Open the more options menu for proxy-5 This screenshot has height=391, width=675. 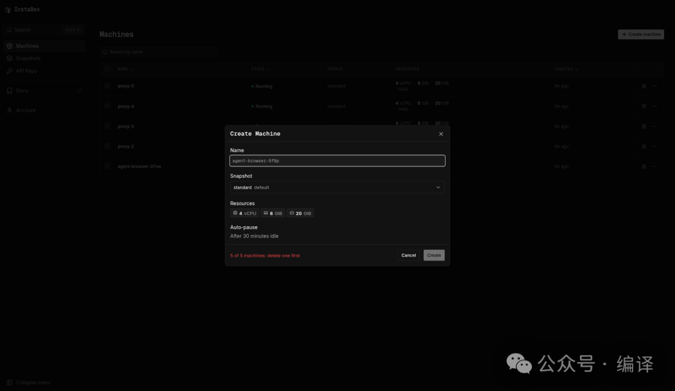[x=654, y=86]
